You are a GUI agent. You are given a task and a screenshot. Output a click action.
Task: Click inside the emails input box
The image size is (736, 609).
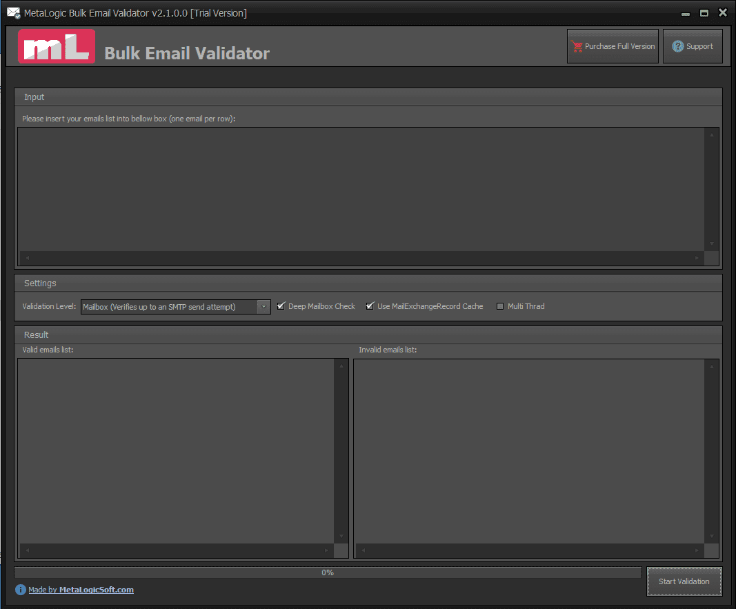361,189
